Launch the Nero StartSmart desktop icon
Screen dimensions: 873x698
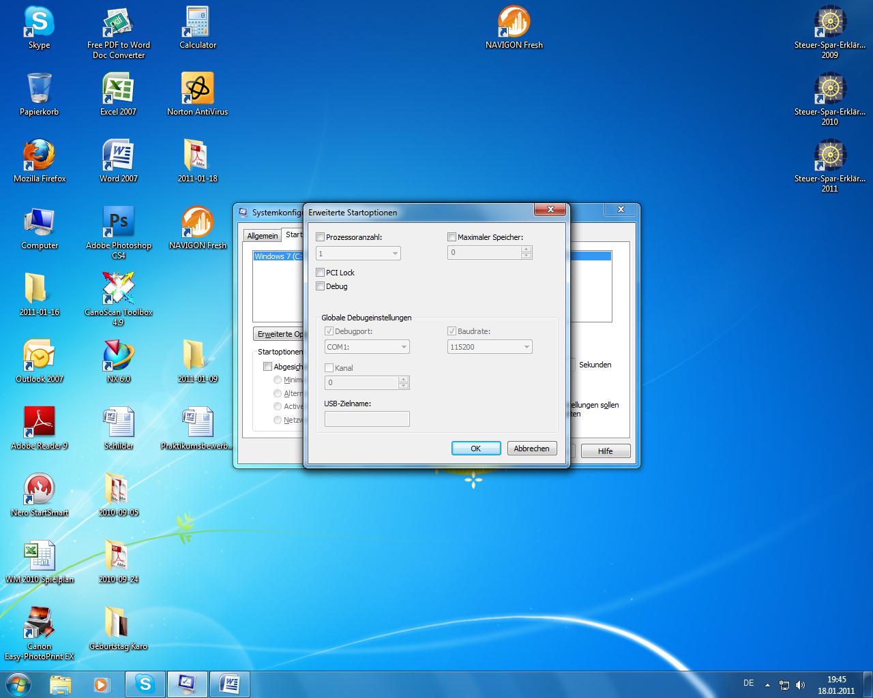point(40,495)
